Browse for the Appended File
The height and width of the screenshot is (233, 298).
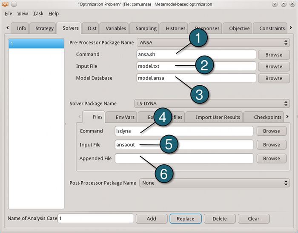(x=272, y=158)
